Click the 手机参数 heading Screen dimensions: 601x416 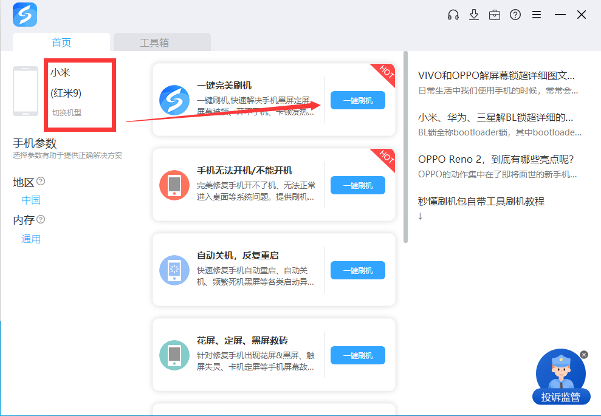click(35, 143)
